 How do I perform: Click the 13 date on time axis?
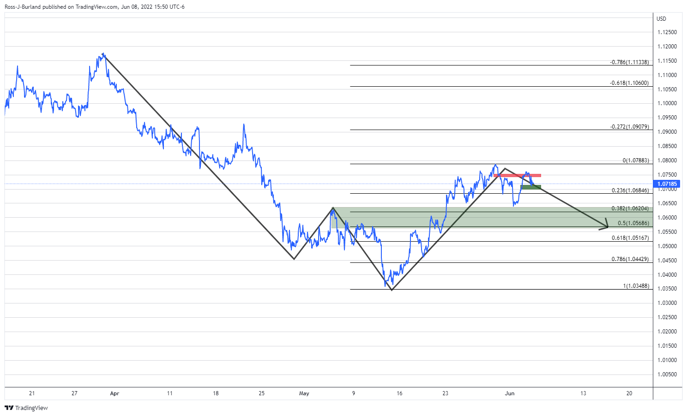[x=583, y=393]
